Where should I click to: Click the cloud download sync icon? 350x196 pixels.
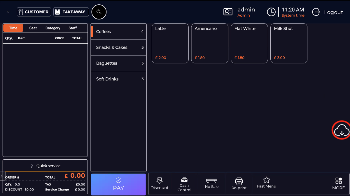click(x=342, y=130)
